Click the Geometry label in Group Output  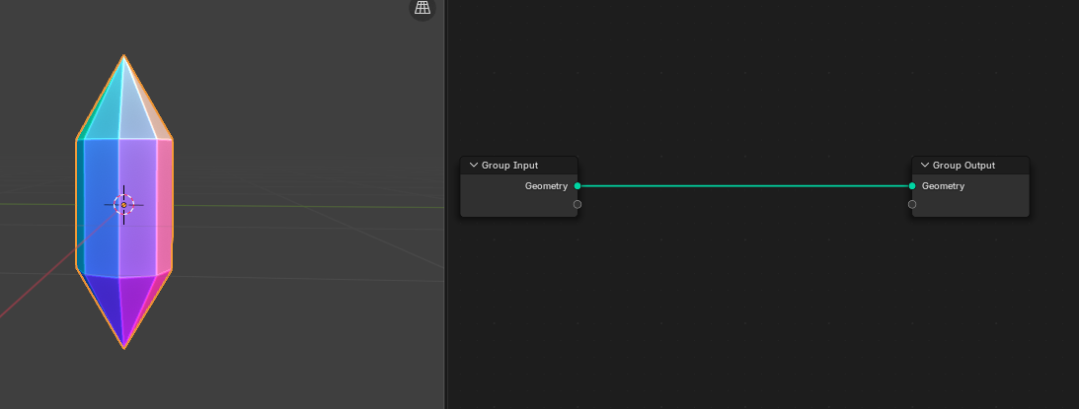(x=943, y=185)
